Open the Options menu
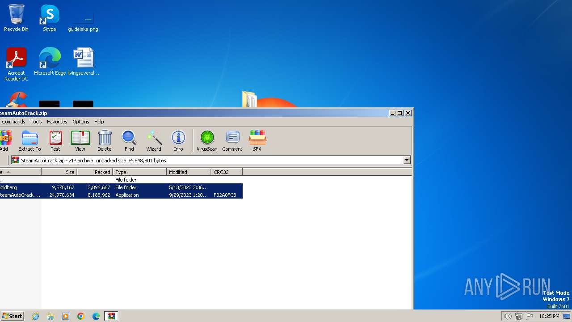This screenshot has height=322, width=572. tap(81, 122)
